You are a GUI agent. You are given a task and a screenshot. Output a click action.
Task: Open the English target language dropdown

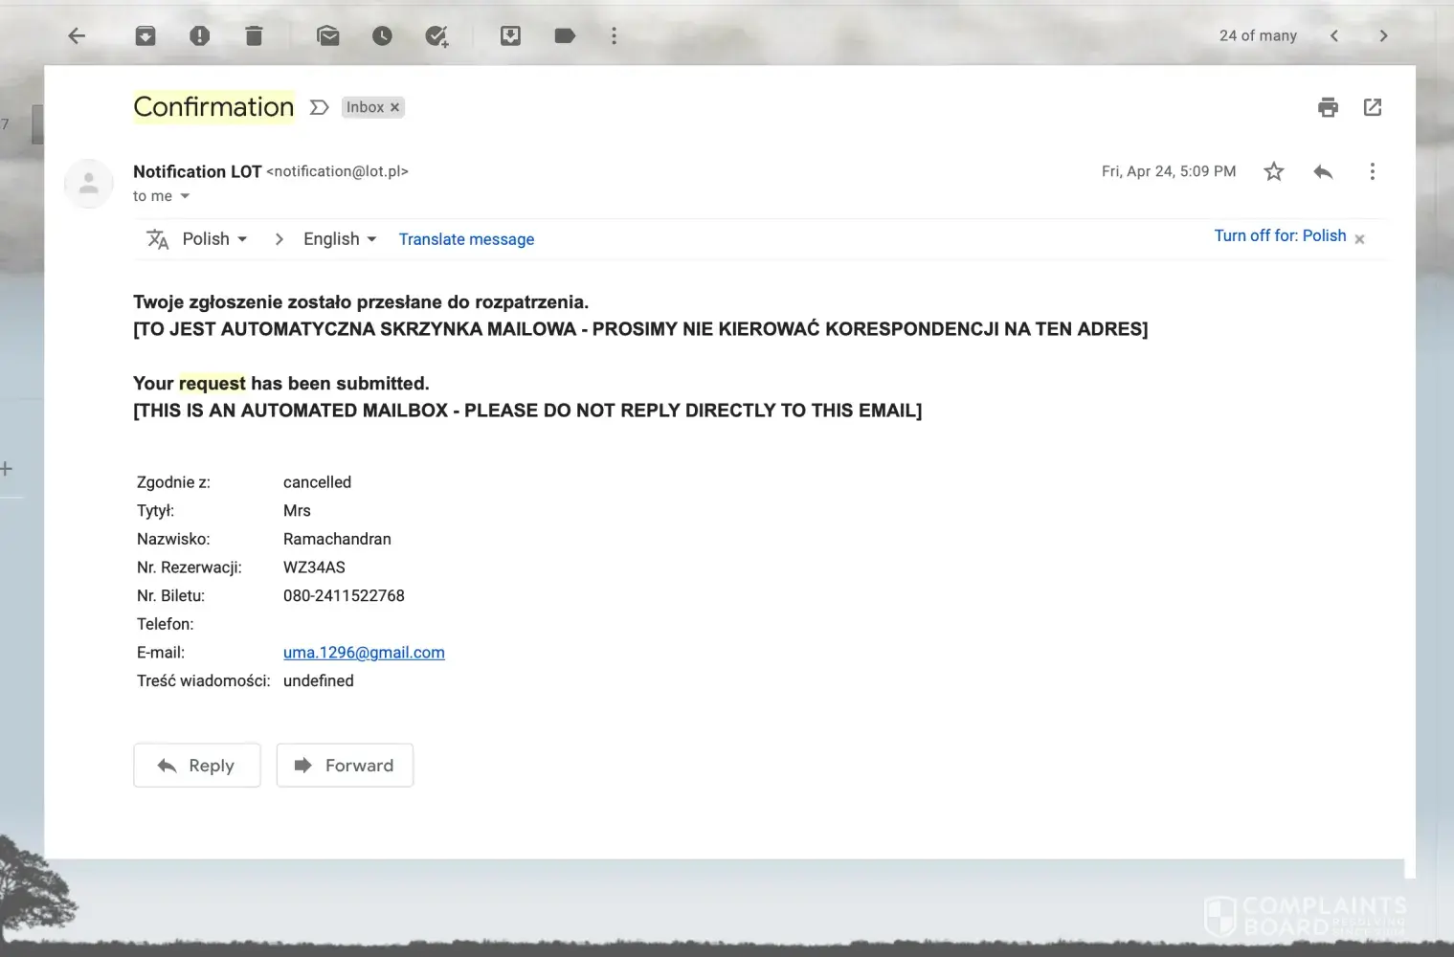(x=340, y=239)
